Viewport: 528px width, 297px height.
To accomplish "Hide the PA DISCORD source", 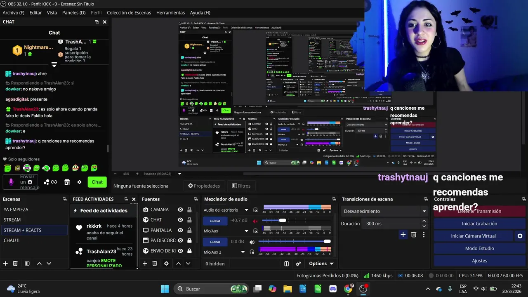I will (x=180, y=240).
